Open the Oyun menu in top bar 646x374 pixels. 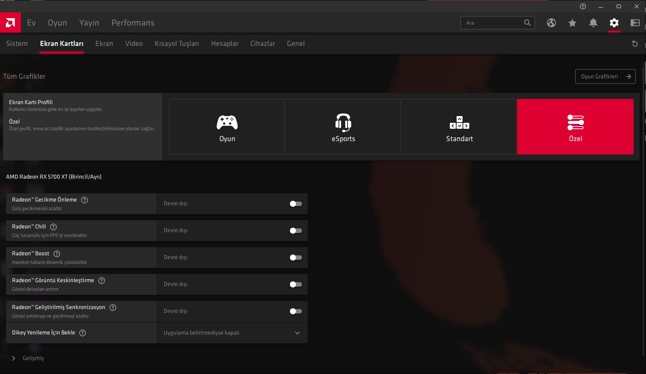point(58,23)
